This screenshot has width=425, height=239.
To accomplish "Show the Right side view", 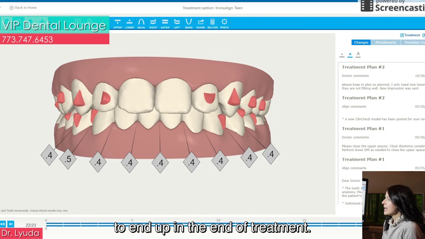I will coord(153,24).
